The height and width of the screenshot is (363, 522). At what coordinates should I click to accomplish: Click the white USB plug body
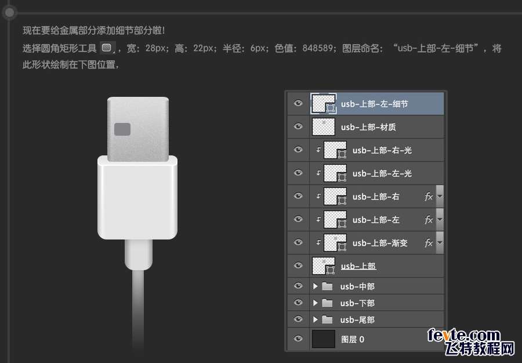coord(137,197)
